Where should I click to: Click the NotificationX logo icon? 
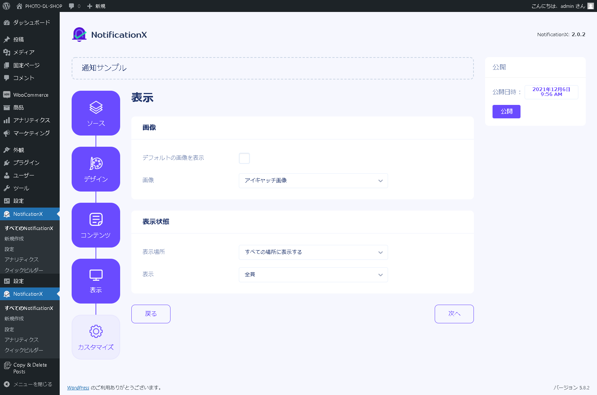[x=79, y=34]
